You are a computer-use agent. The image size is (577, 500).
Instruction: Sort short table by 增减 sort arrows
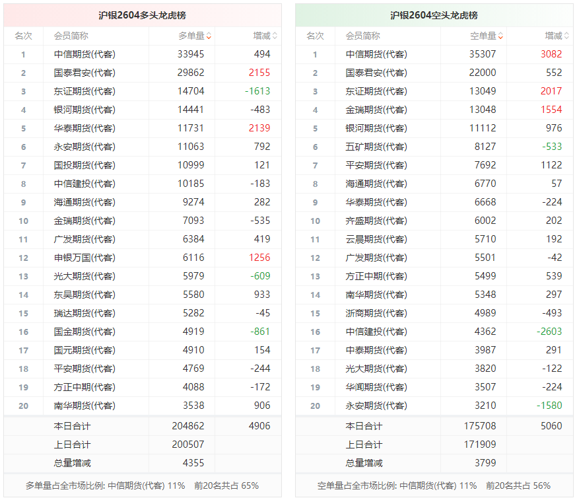click(566, 36)
